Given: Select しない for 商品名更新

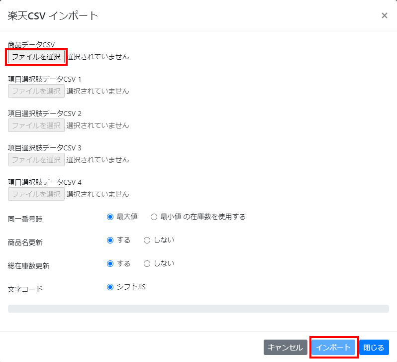Looking at the screenshot, I should [147, 241].
